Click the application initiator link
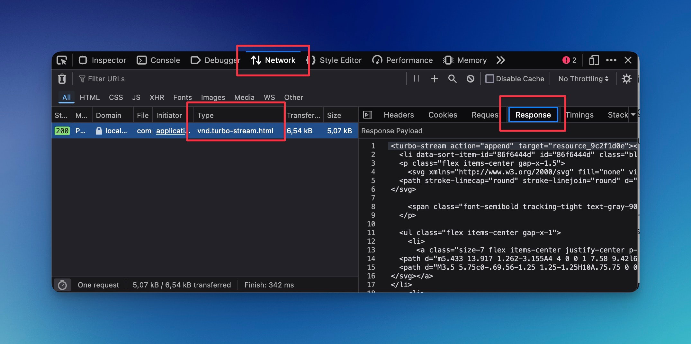Viewport: 691px width, 344px height. pyautogui.click(x=171, y=131)
